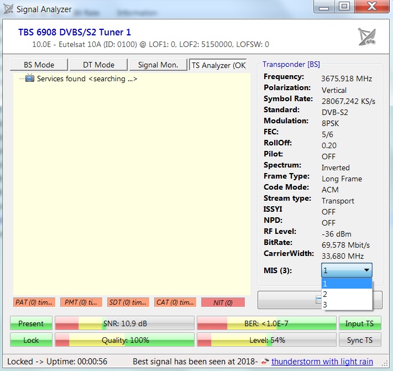
Task: Switch to BS Mode tab
Action: click(39, 65)
